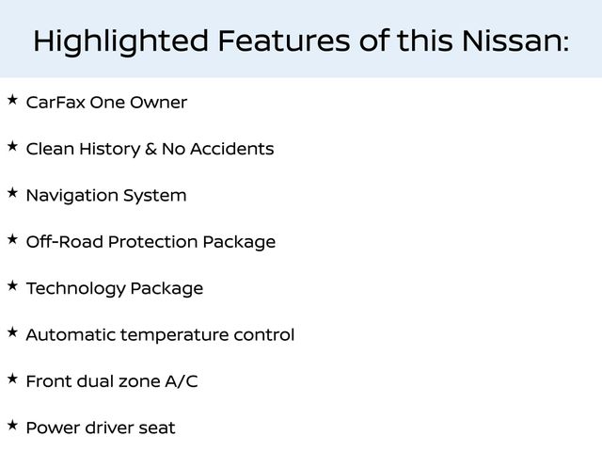This screenshot has width=602, height=452.
Task: Click the word Nissan in the heading
Action: (514, 40)
